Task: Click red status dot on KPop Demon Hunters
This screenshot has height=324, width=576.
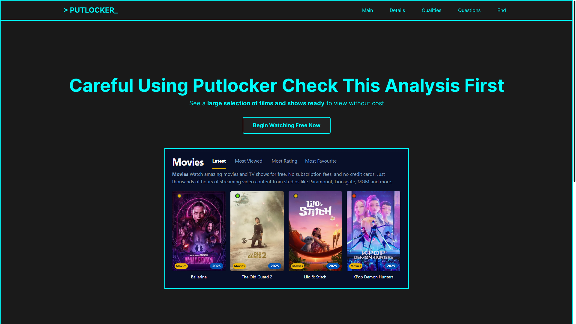Action: click(x=354, y=196)
